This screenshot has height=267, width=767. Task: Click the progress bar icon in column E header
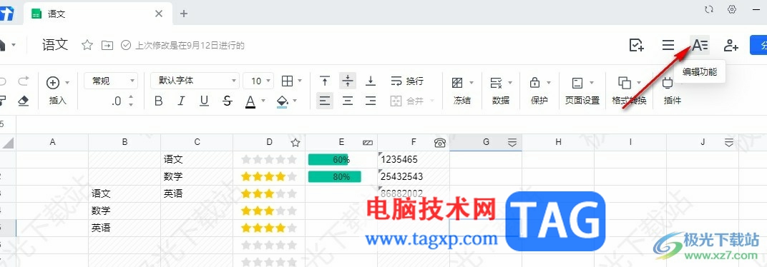pyautogui.click(x=368, y=143)
